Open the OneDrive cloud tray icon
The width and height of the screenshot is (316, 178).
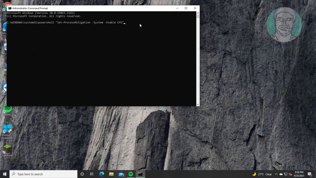click(281, 174)
